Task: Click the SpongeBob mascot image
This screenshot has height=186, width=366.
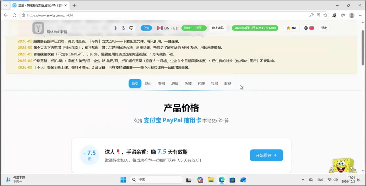Action: (x=343, y=165)
